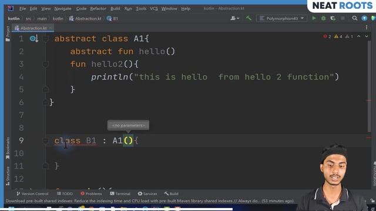Open the Run menu

point(128,9)
